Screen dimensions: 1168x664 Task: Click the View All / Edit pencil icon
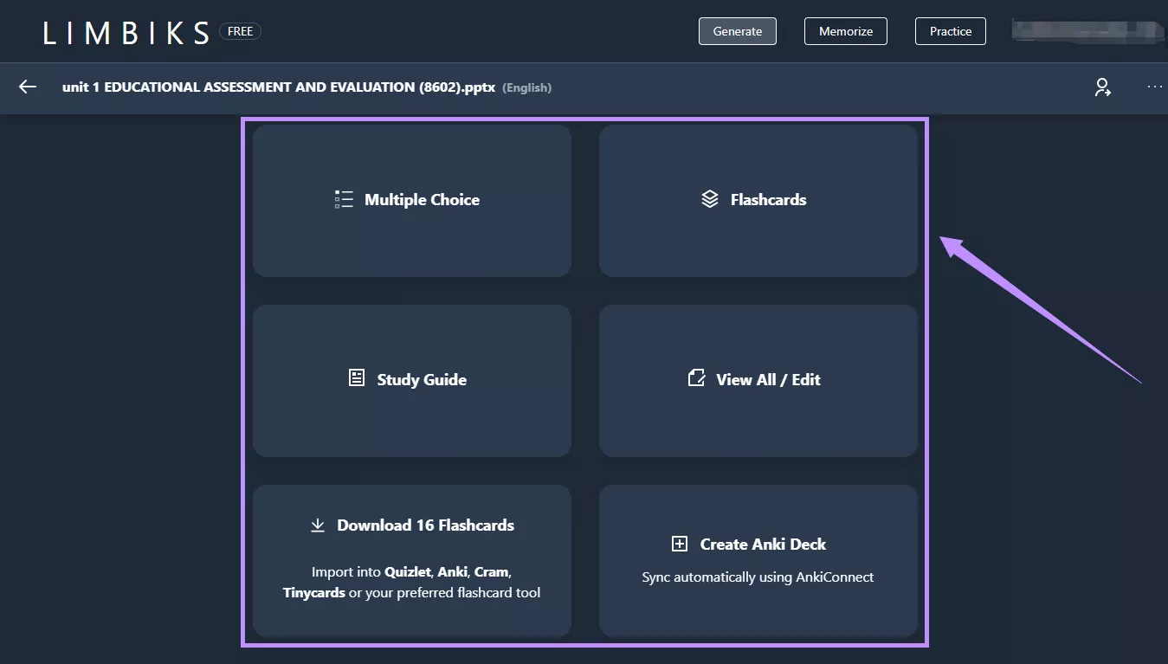[x=696, y=378]
